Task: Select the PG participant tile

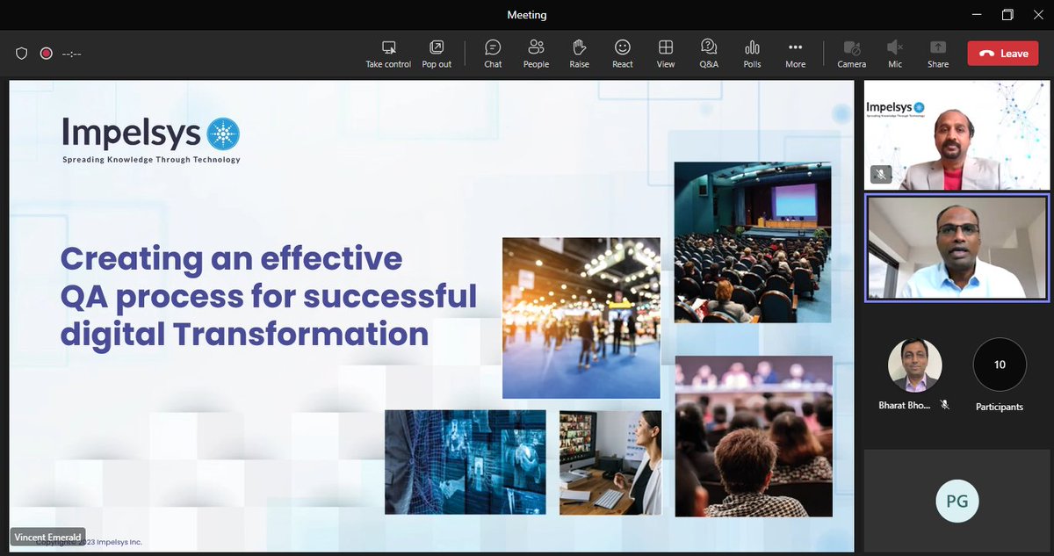Action: (x=957, y=501)
